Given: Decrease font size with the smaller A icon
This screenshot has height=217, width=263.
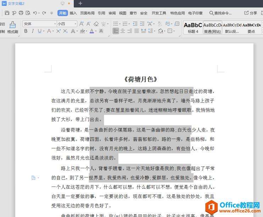Looking at the screenshot, I should (88, 24).
